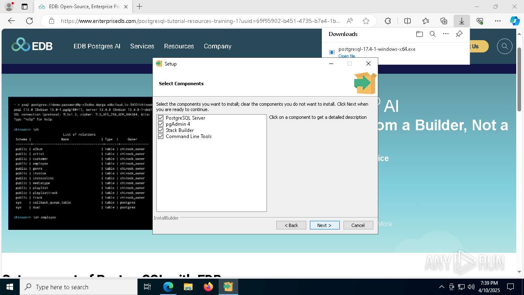
Task: Toggle the pgAdmin 4 checkbox
Action: 160,124
